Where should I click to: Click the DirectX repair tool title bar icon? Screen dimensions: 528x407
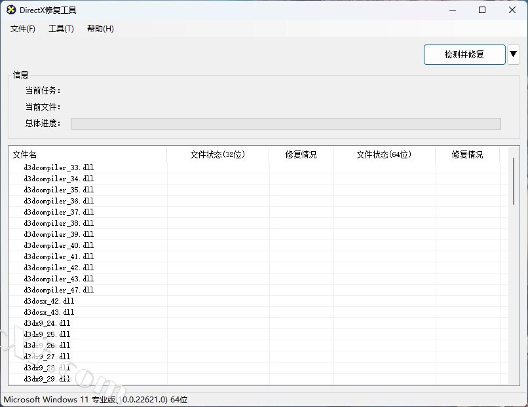pos(10,10)
